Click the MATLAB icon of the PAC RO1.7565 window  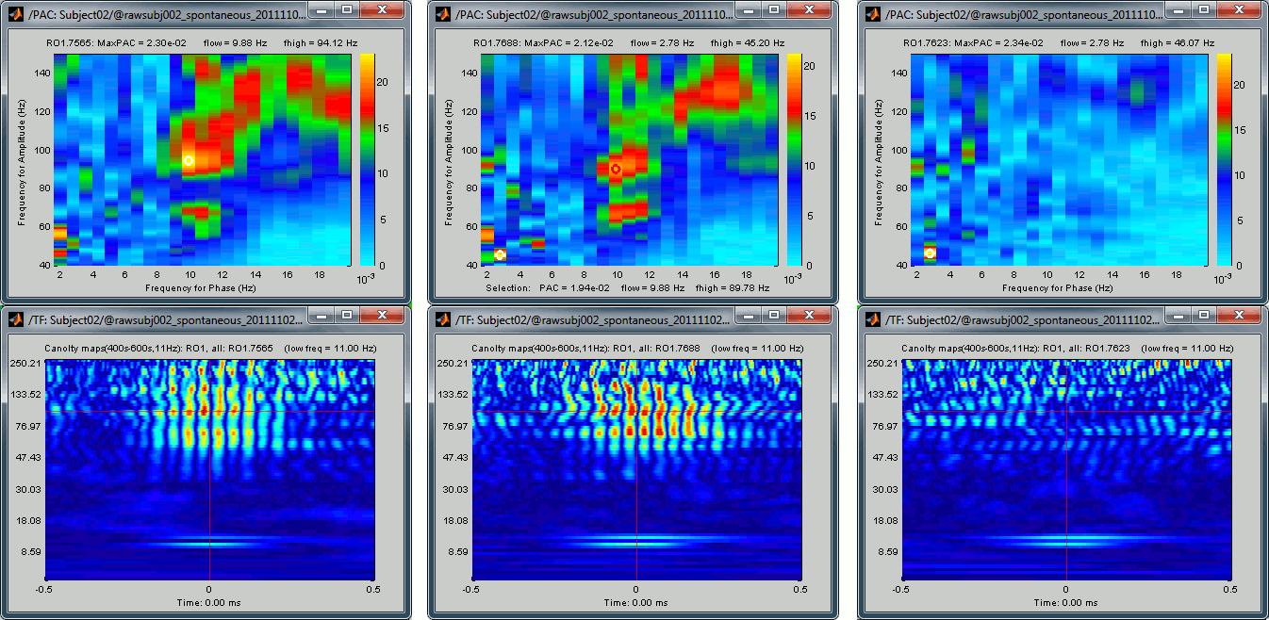(16, 14)
